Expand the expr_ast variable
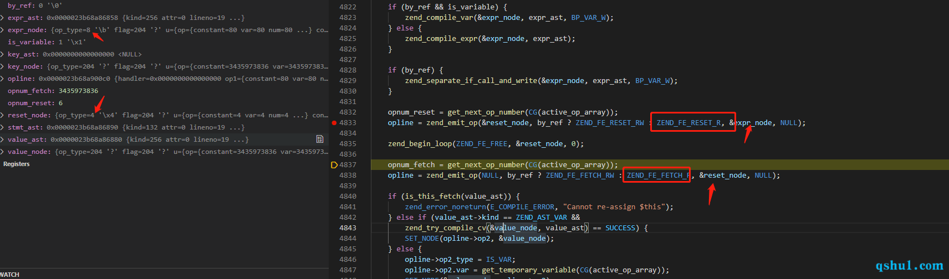Screen dimensions: 949x279 click(3, 18)
